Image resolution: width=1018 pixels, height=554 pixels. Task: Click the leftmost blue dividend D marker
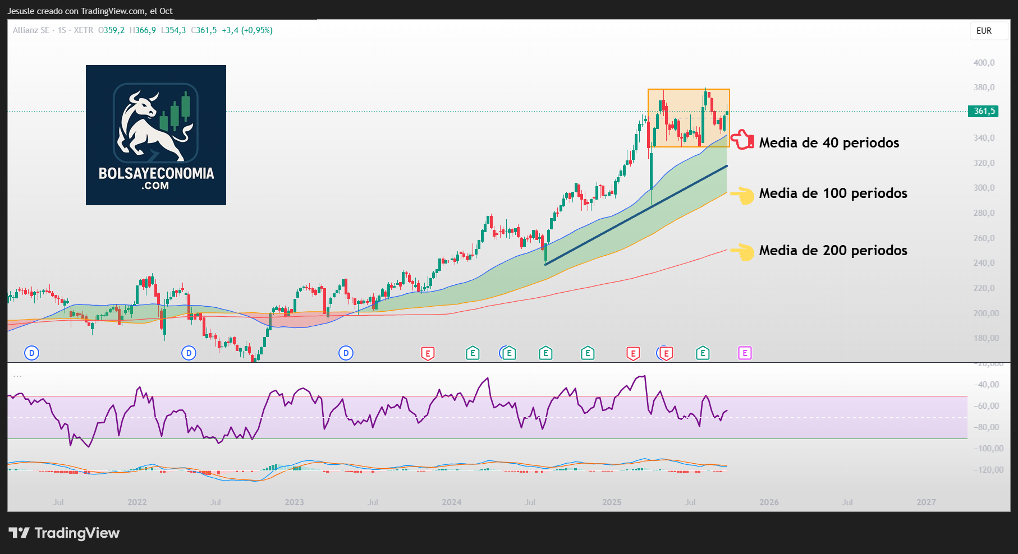click(32, 353)
